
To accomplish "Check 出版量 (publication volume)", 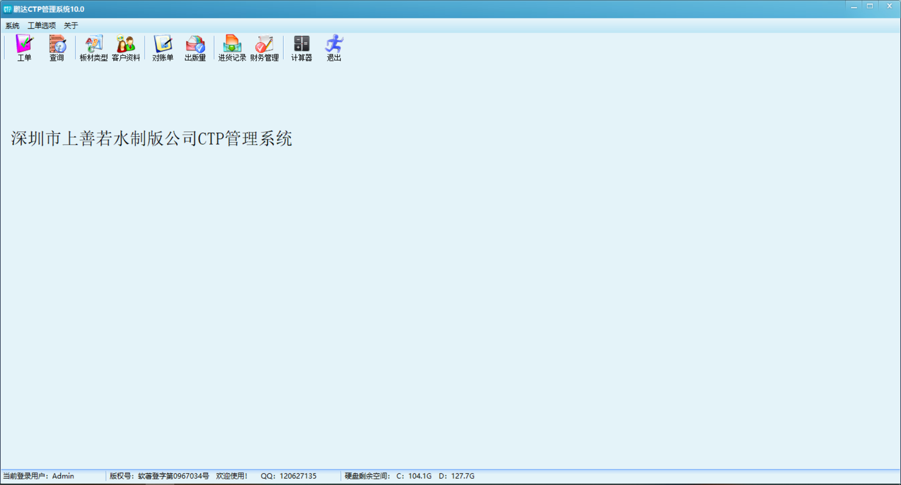I will pyautogui.click(x=195, y=48).
